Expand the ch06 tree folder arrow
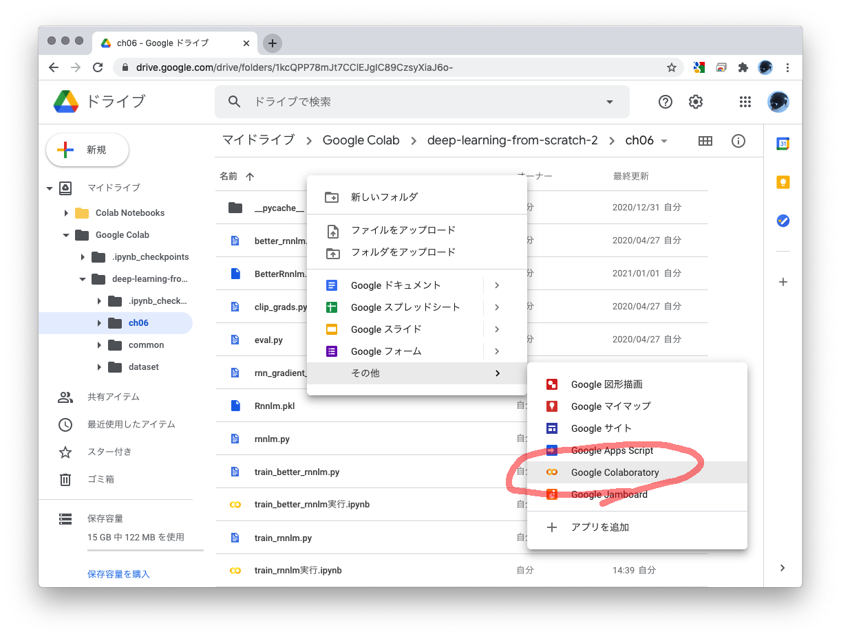This screenshot has width=841, height=638. (99, 323)
